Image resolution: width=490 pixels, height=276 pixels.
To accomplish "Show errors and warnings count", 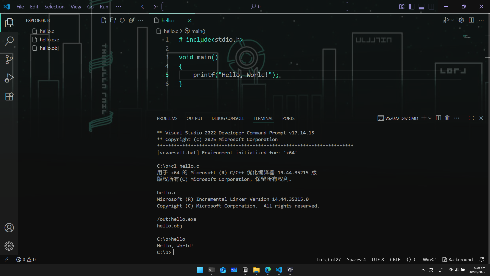I will 26,259.
